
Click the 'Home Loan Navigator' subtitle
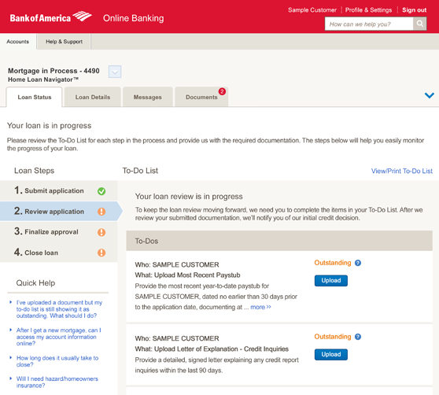43,79
